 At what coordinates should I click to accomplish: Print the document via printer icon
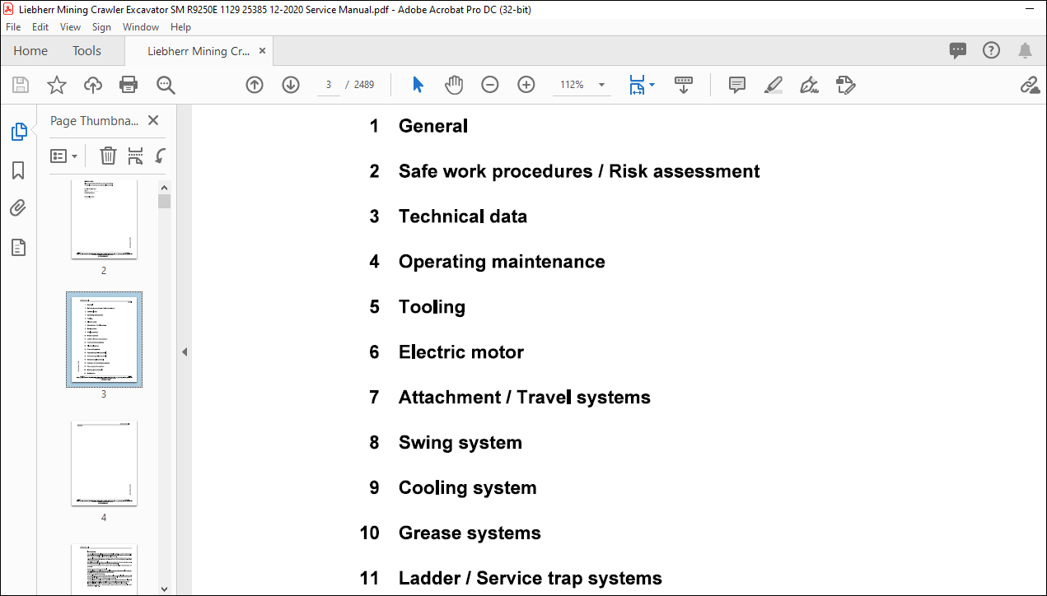point(129,85)
